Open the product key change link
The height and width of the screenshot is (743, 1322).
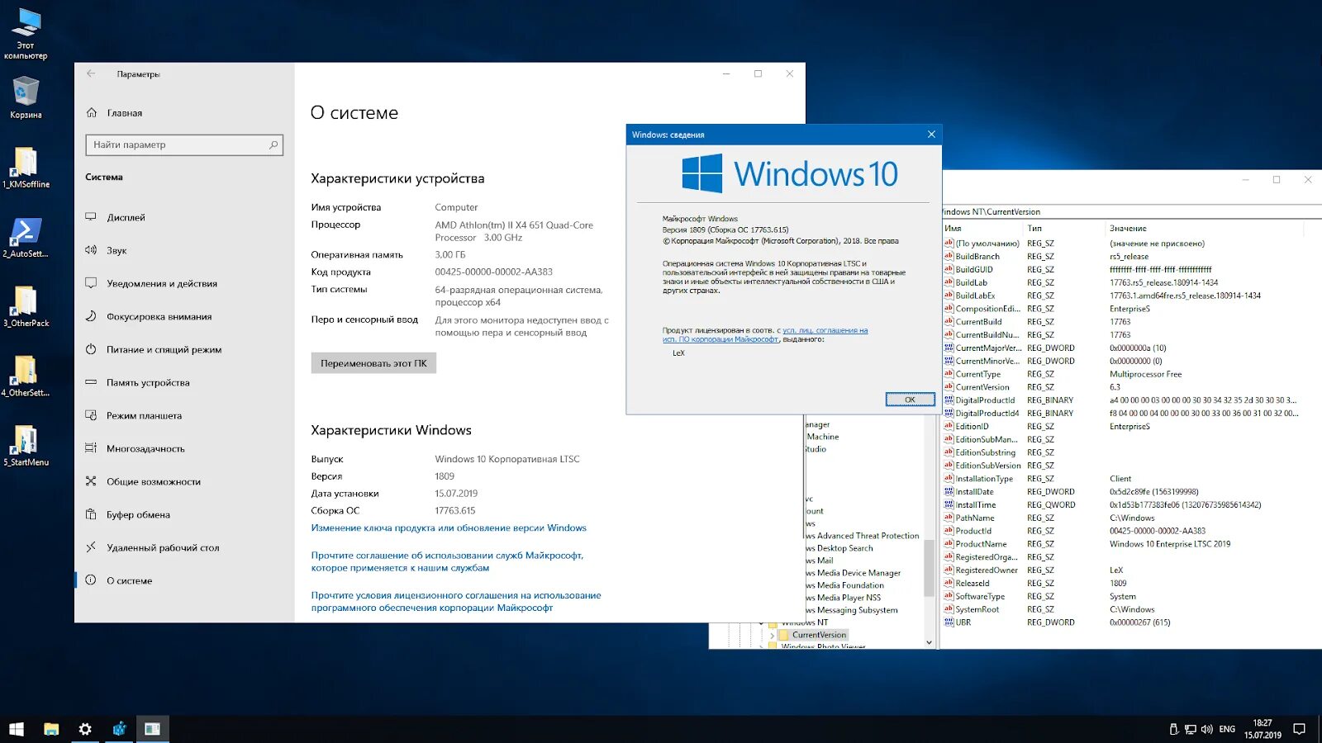pos(449,528)
